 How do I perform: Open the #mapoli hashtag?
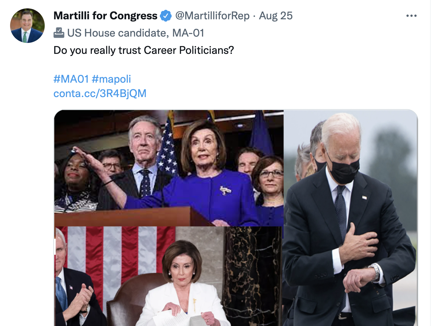111,79
